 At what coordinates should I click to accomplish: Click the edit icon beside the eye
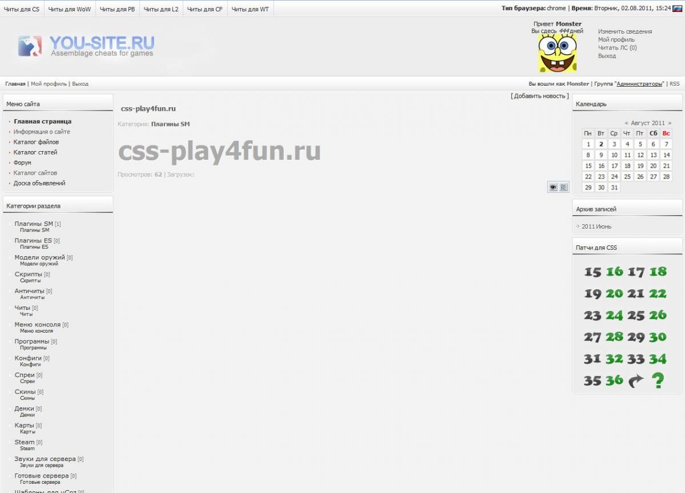pos(563,187)
